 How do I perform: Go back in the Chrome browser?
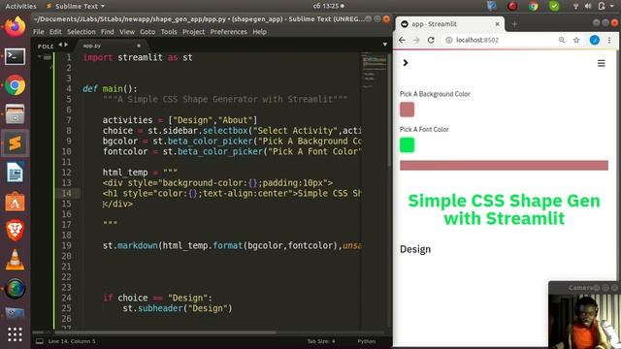tap(402, 40)
